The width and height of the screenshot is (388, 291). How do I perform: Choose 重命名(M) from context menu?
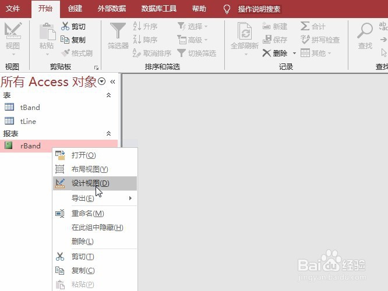tap(95, 214)
